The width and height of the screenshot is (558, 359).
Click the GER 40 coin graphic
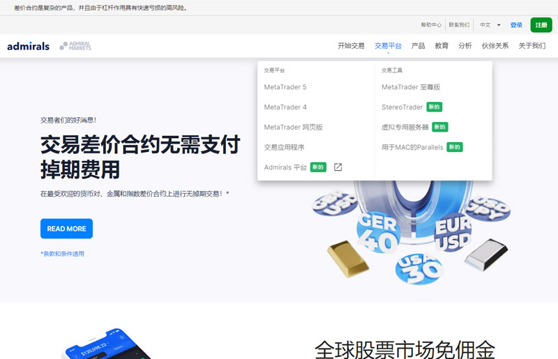click(378, 233)
